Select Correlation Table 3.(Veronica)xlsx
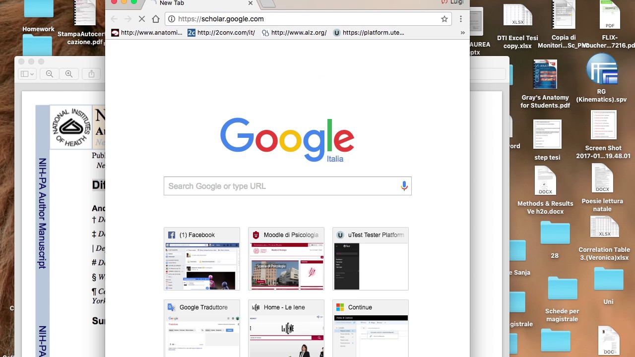Image resolution: width=635 pixels, height=357 pixels. 604,239
